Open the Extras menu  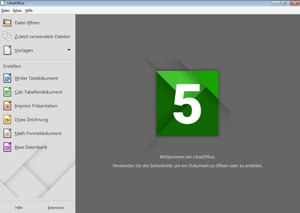[x=17, y=10]
